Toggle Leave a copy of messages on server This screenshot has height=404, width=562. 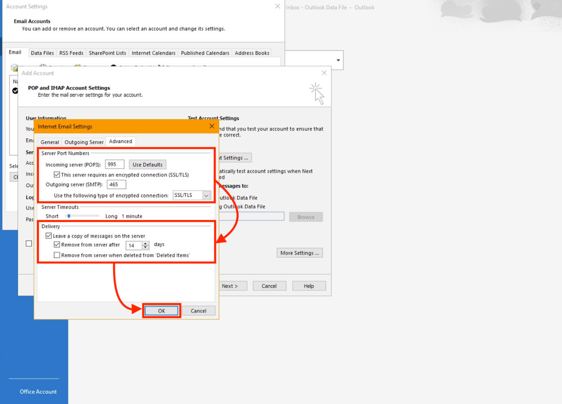49,236
